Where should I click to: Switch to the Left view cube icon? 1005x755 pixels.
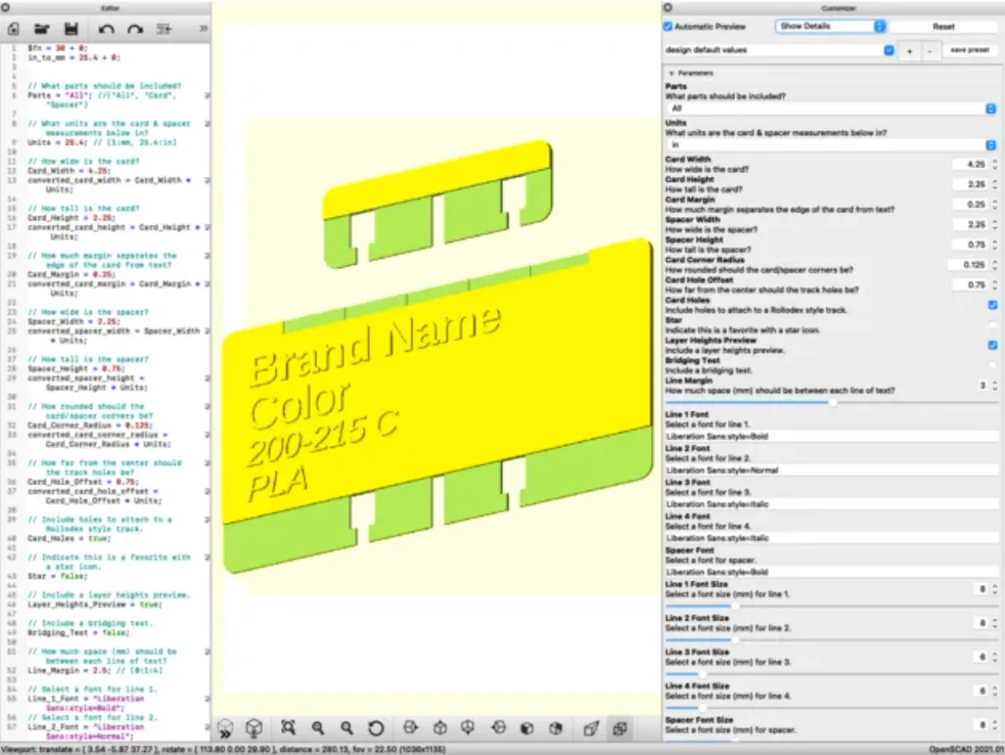tap(498, 728)
